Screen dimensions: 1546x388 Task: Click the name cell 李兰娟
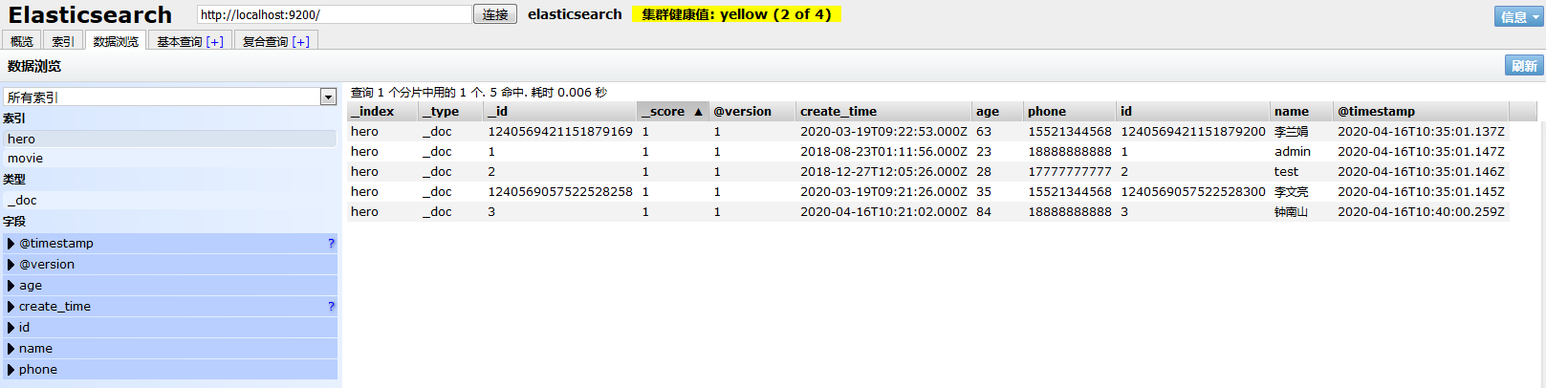[x=1292, y=132]
